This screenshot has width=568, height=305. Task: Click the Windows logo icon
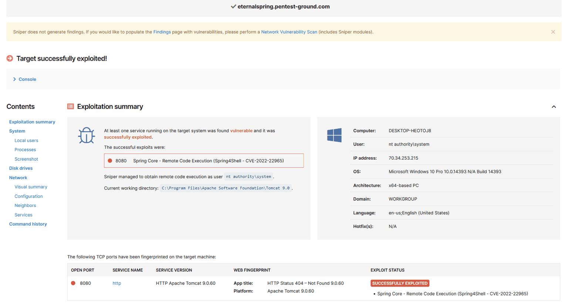point(334,135)
